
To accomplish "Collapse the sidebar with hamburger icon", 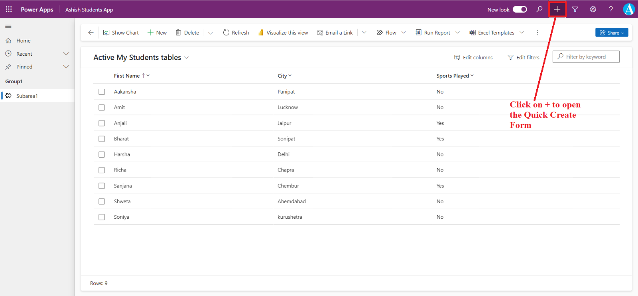I will pos(8,26).
